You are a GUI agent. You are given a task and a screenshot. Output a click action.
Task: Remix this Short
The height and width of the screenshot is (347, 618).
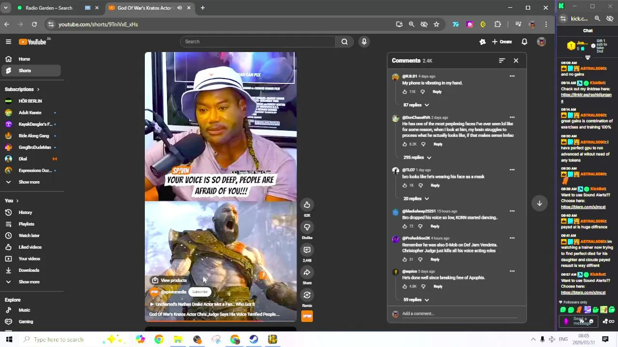point(307,295)
